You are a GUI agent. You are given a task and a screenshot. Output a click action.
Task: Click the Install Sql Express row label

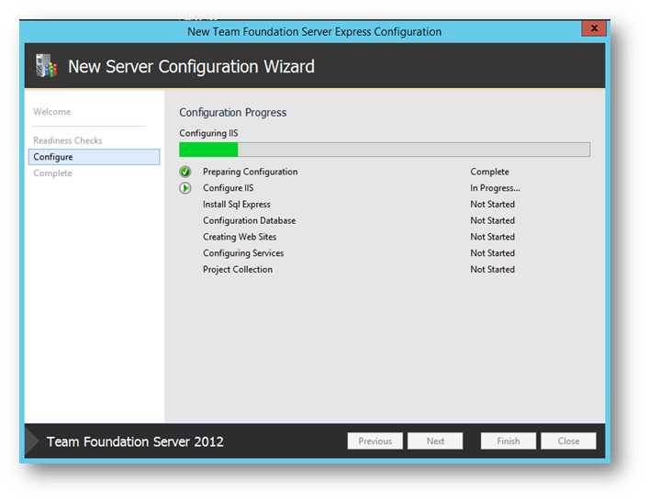(x=236, y=205)
